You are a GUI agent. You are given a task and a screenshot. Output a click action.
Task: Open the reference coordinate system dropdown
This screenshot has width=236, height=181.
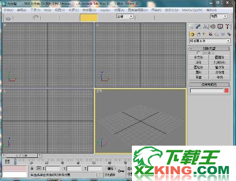tap(219, 16)
